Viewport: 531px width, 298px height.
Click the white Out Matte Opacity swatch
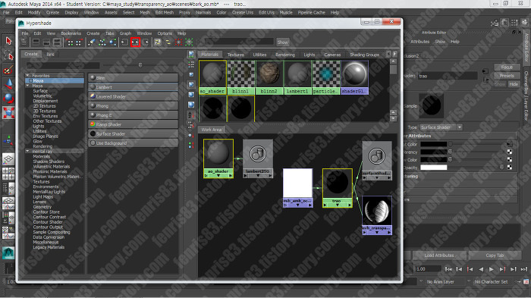coord(434,168)
